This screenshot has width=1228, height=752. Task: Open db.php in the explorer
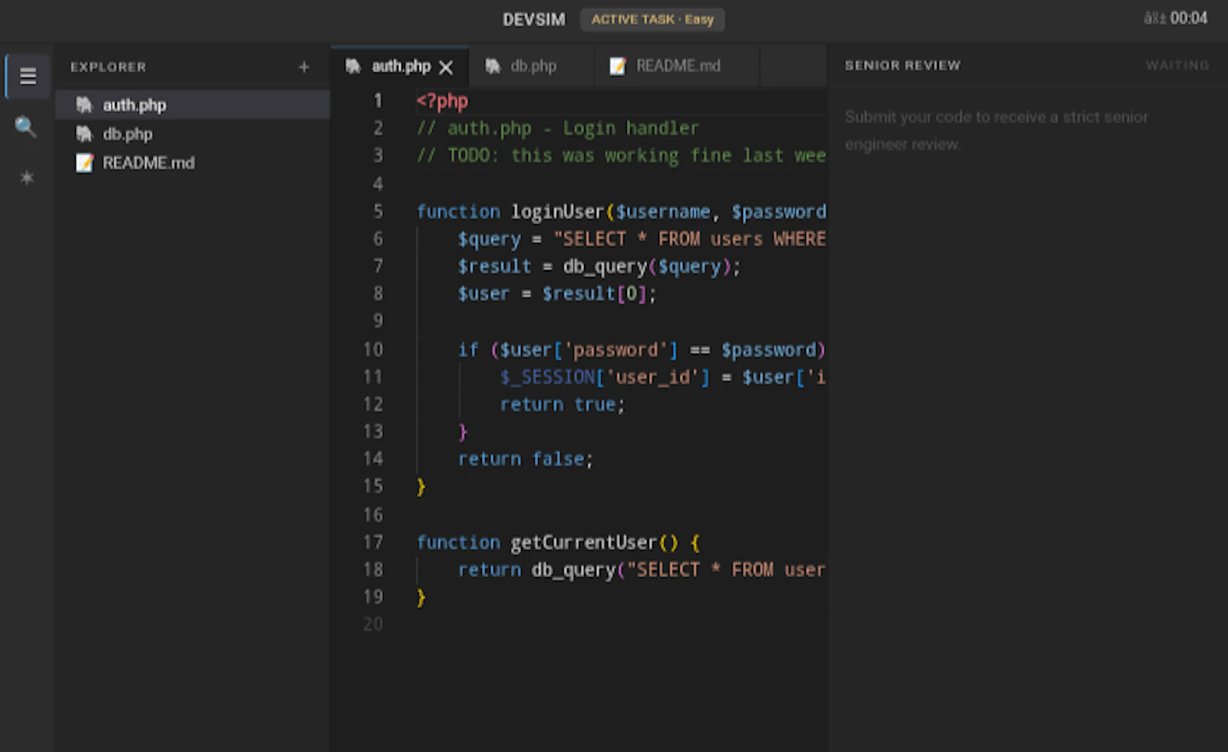point(192,134)
